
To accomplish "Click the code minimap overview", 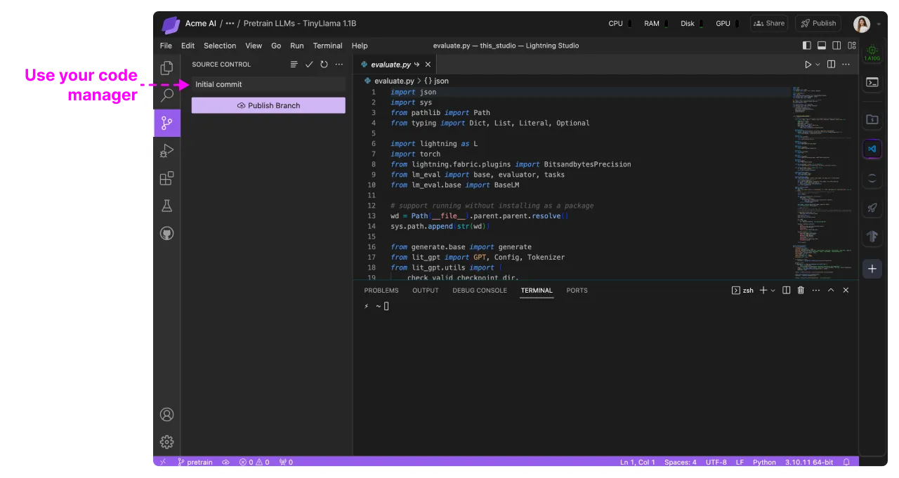I will [x=822, y=182].
